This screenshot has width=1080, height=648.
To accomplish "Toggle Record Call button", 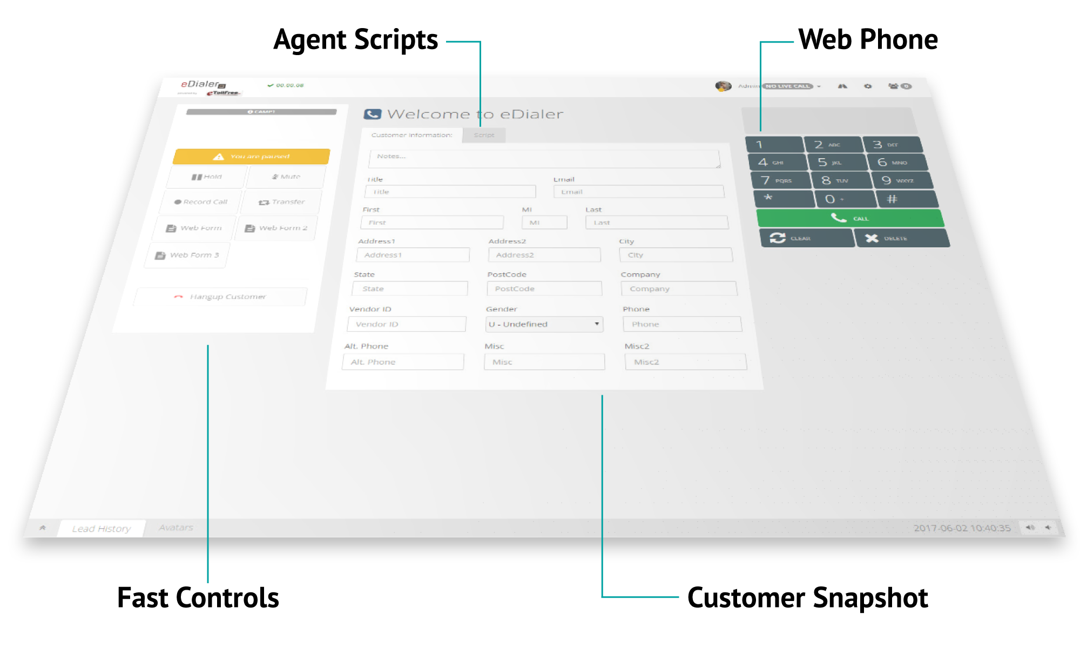I will (x=201, y=202).
